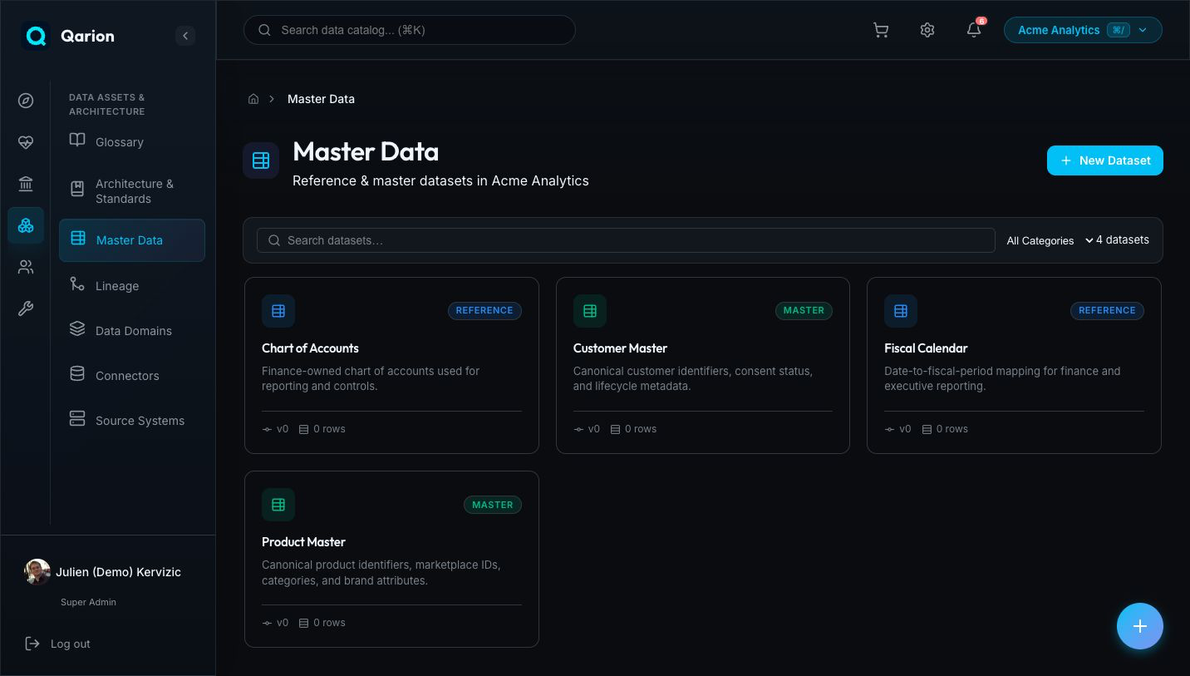Click the Qarion logo icon
This screenshot has width=1190, height=676.
(36, 36)
